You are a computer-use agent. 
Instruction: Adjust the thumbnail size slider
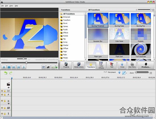[145, 10]
